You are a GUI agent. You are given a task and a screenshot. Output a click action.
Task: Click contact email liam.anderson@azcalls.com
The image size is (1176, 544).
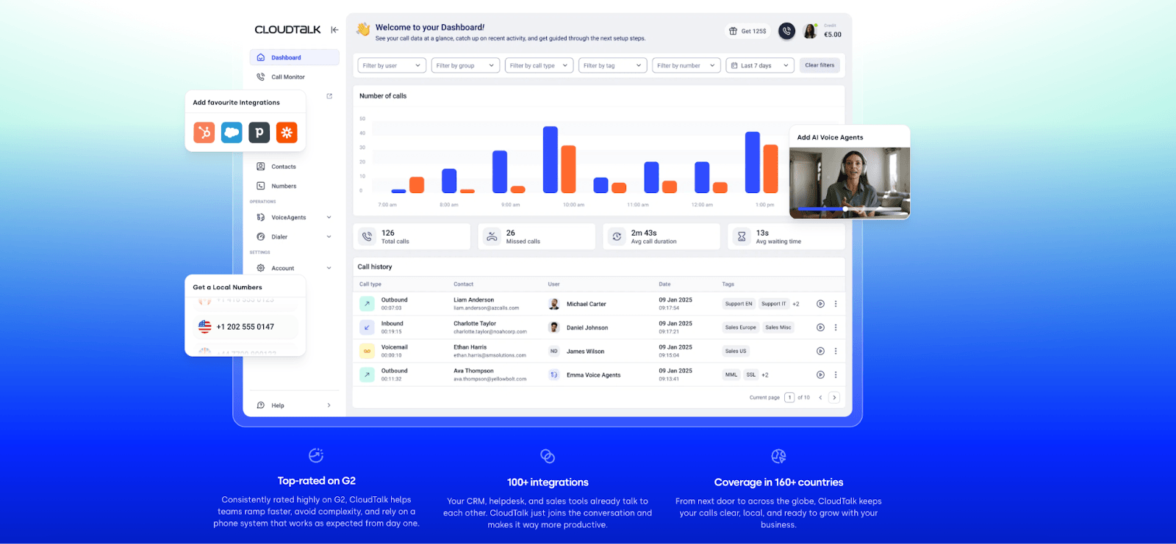487,308
